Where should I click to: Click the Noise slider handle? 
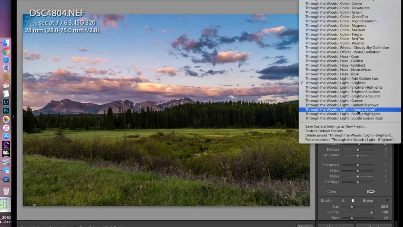pos(358,171)
